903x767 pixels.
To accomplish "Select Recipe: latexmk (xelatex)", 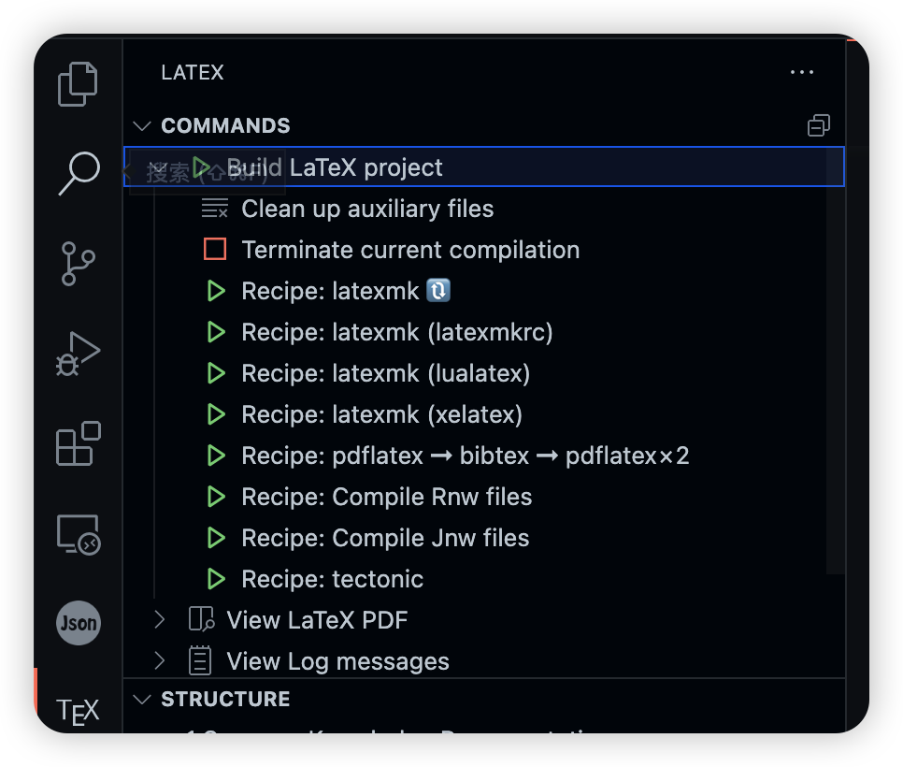I will click(x=381, y=414).
